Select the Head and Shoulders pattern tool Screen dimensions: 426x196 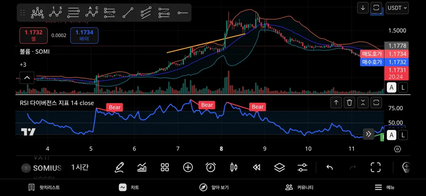tap(37, 13)
